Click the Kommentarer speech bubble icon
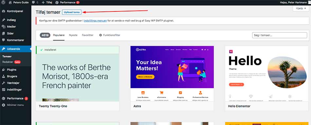 pyautogui.click(x=3, y=40)
